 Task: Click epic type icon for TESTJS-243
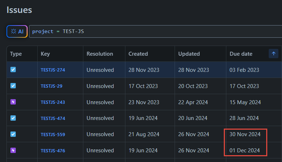point(13,102)
